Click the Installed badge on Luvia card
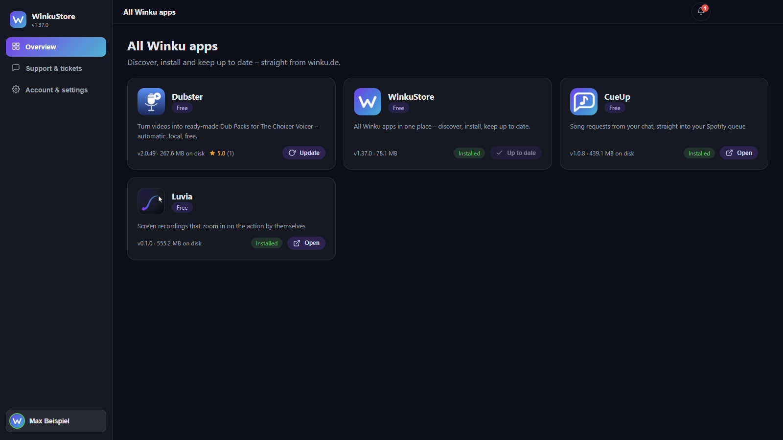This screenshot has height=440, width=783. tap(267, 243)
